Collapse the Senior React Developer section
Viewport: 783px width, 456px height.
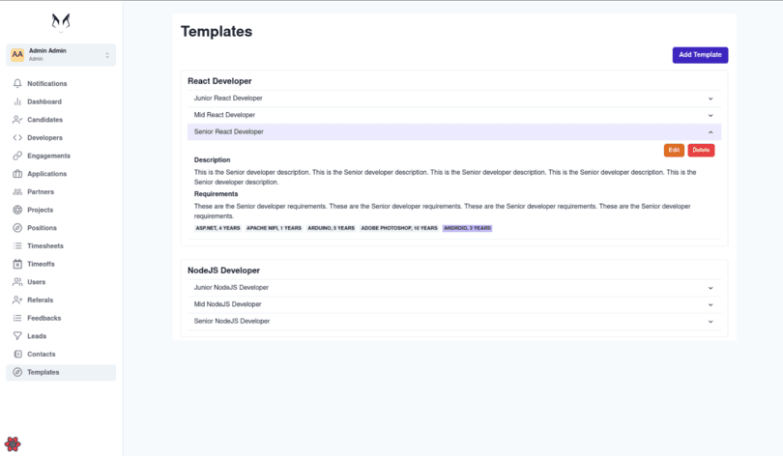tap(710, 131)
